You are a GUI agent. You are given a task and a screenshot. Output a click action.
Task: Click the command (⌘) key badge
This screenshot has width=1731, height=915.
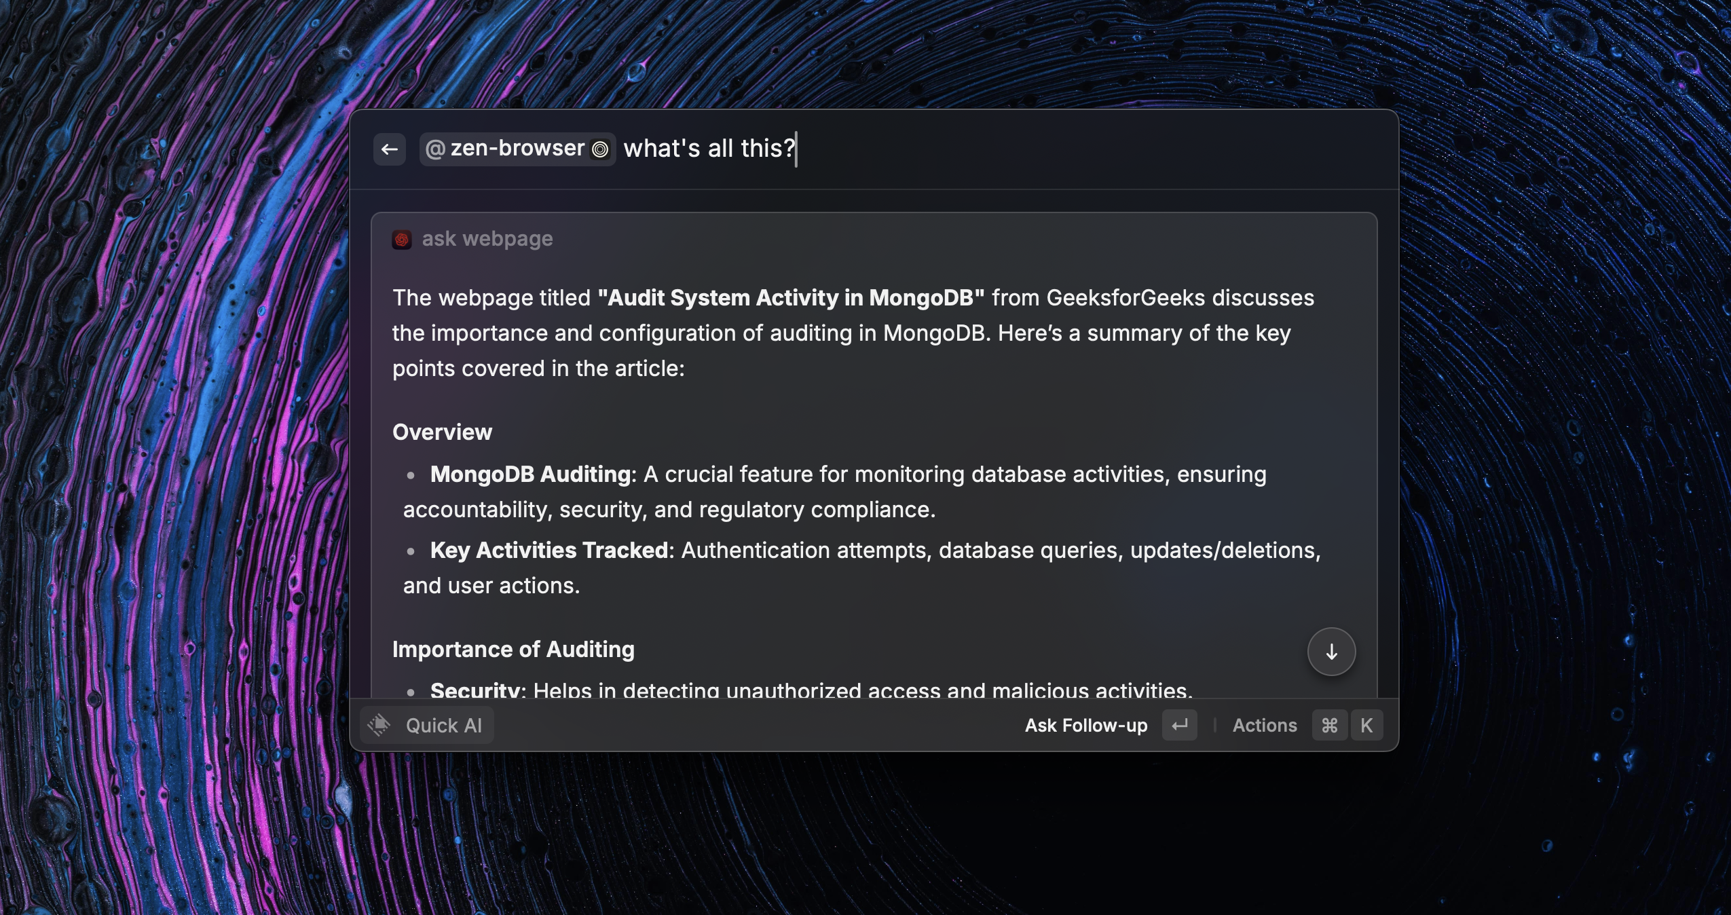point(1329,725)
